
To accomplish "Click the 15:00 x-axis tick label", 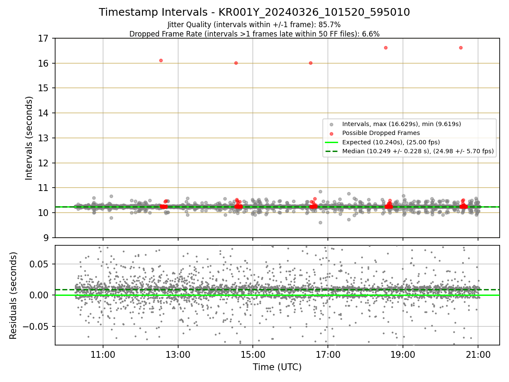I will (x=253, y=356).
